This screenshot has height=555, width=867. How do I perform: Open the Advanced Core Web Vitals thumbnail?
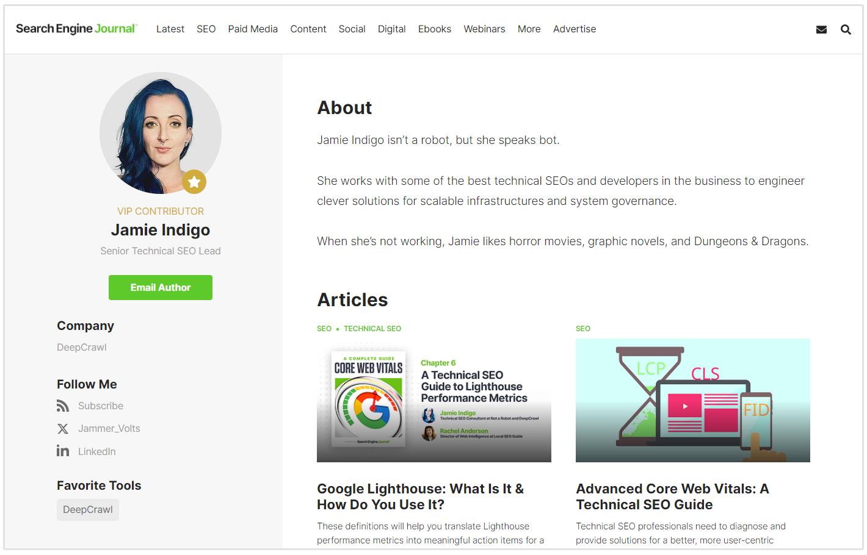pyautogui.click(x=692, y=400)
